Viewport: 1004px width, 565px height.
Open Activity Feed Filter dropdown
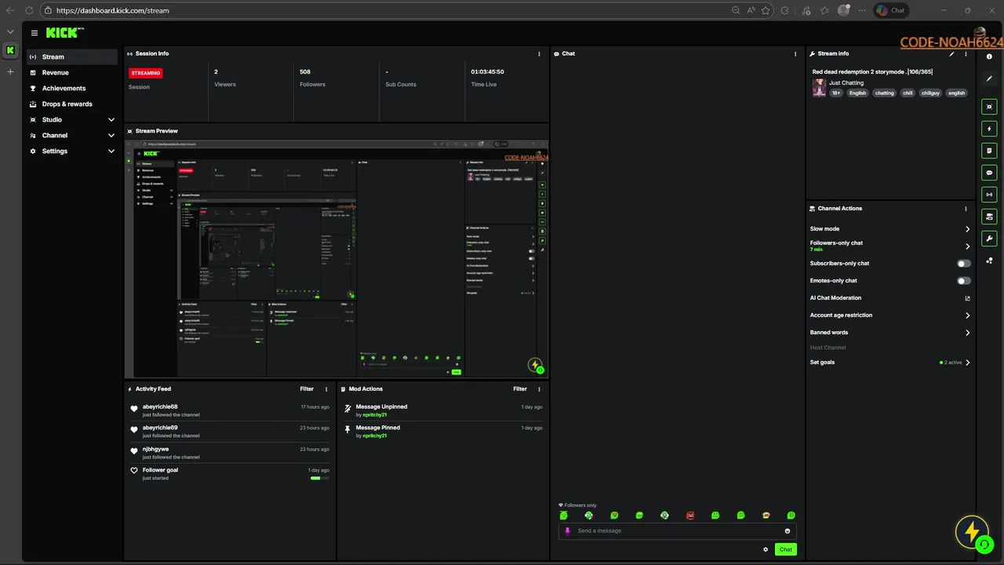point(307,389)
